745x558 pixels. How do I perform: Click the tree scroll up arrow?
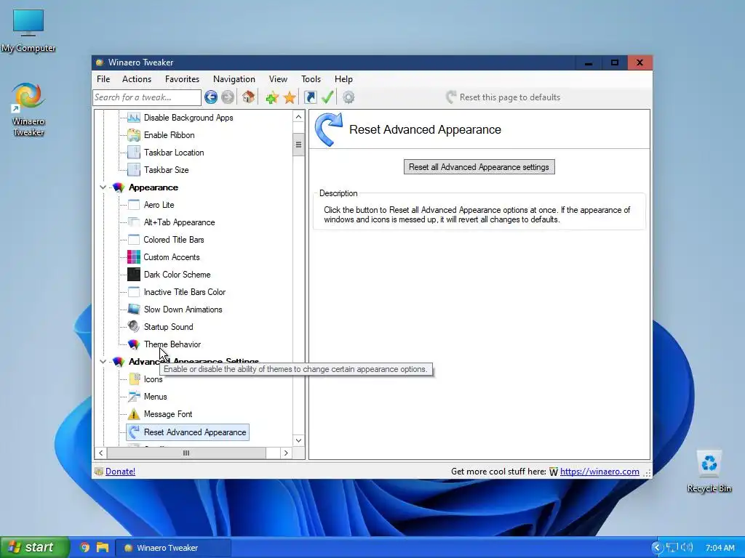tap(298, 117)
